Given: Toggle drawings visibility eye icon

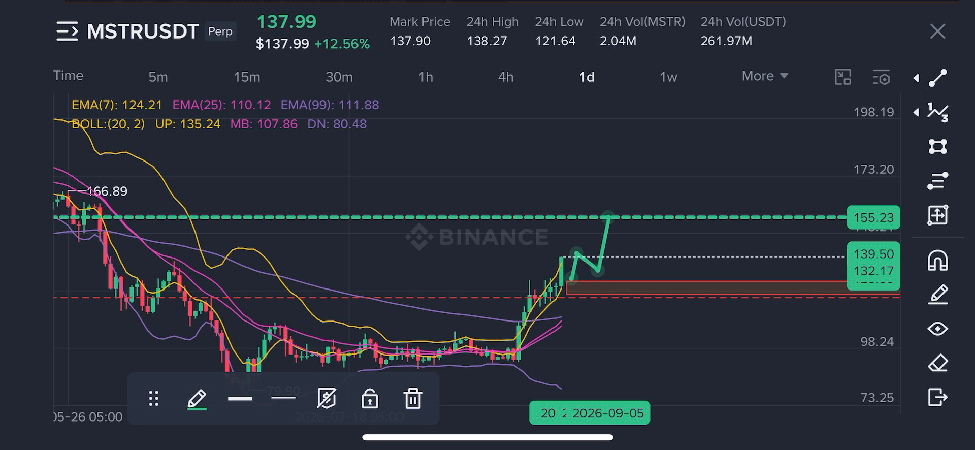Looking at the screenshot, I should pos(937,329).
